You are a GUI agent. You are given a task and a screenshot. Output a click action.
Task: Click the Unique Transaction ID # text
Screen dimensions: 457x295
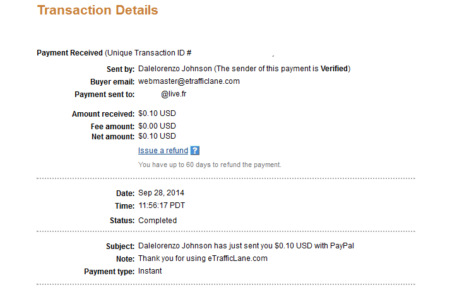coord(148,53)
